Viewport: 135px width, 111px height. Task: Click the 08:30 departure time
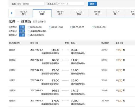tap(55, 50)
